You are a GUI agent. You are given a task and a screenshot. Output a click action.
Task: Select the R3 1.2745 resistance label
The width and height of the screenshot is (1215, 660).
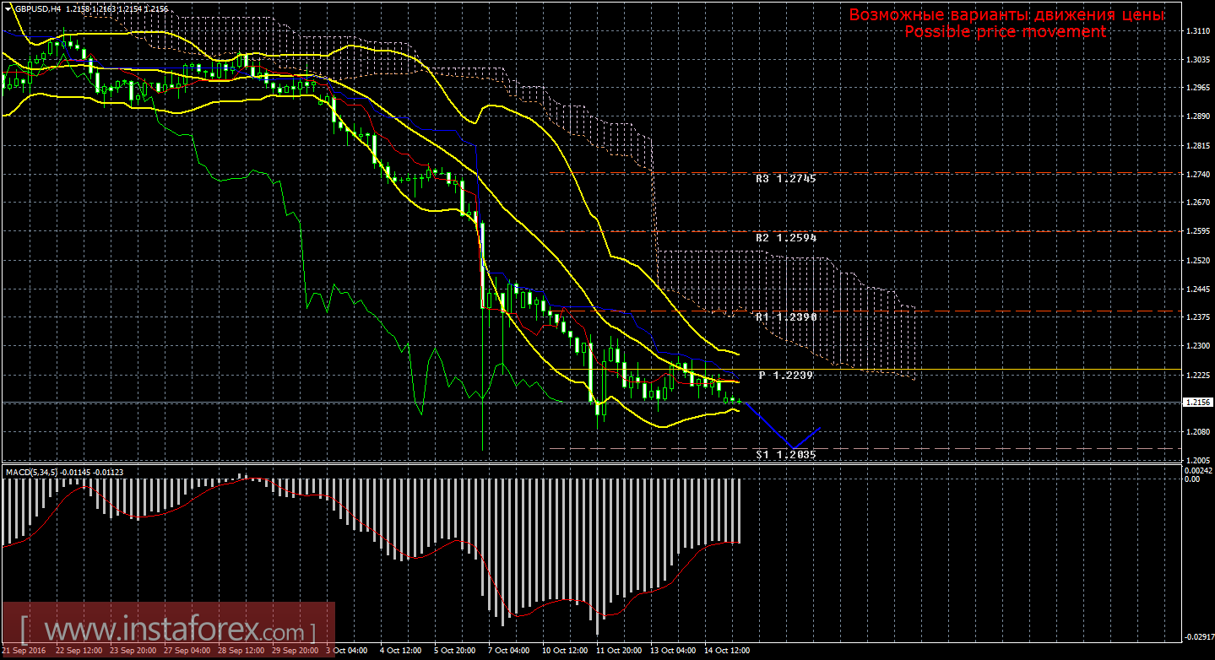(x=786, y=179)
